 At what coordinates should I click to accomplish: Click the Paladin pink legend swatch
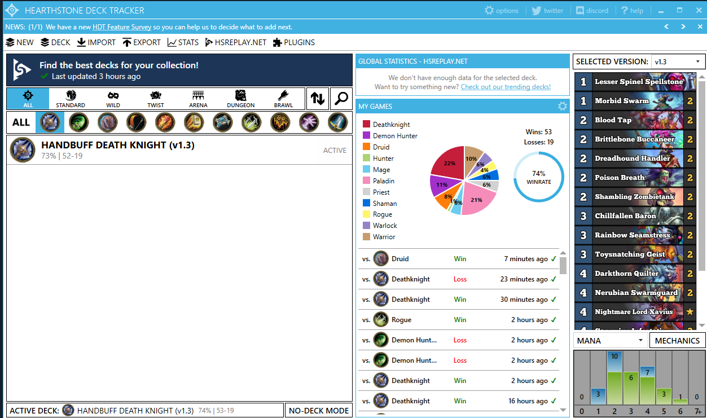tap(366, 181)
